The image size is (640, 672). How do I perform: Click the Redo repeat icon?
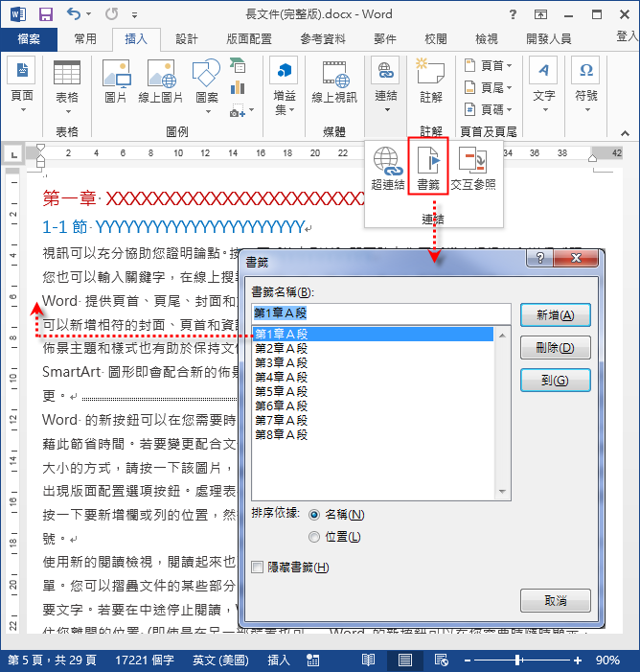click(x=111, y=14)
